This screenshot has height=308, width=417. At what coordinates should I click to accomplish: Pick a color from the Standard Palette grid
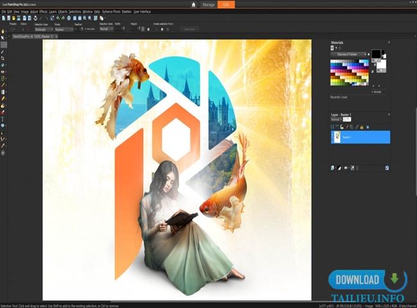click(349, 73)
